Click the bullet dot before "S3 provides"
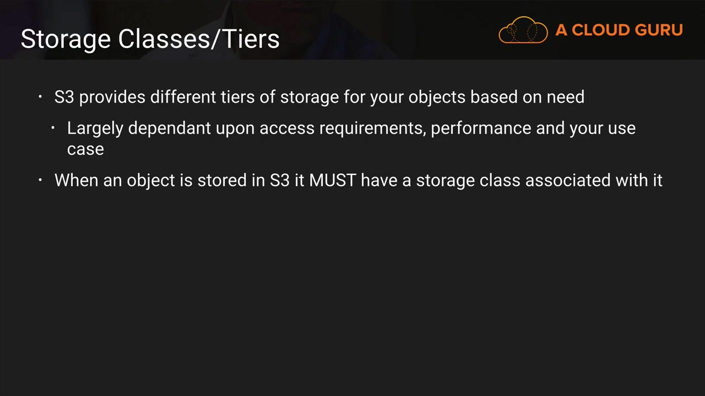This screenshot has width=705, height=396. [x=40, y=97]
